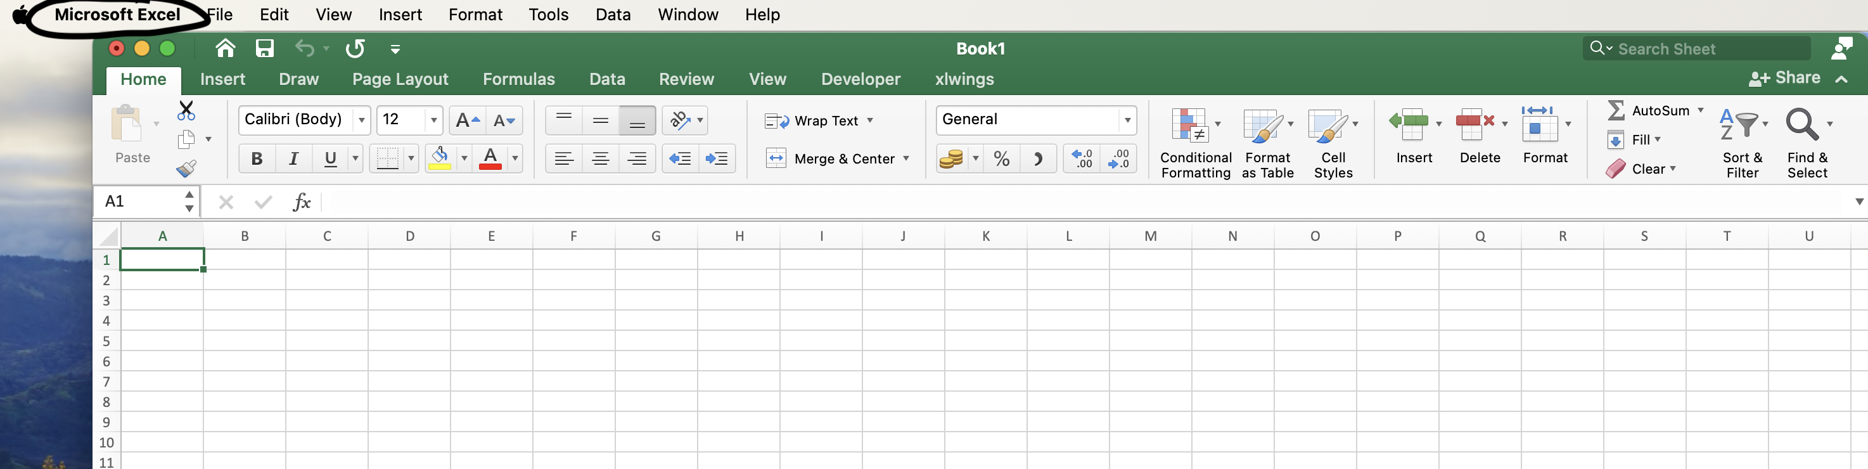Click the Insert Function fx icon
The image size is (1868, 469).
302,202
